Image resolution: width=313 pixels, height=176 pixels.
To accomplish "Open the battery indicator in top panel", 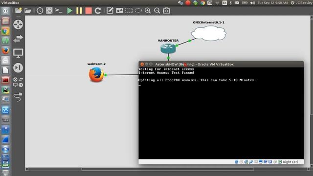I will [x=245, y=3].
